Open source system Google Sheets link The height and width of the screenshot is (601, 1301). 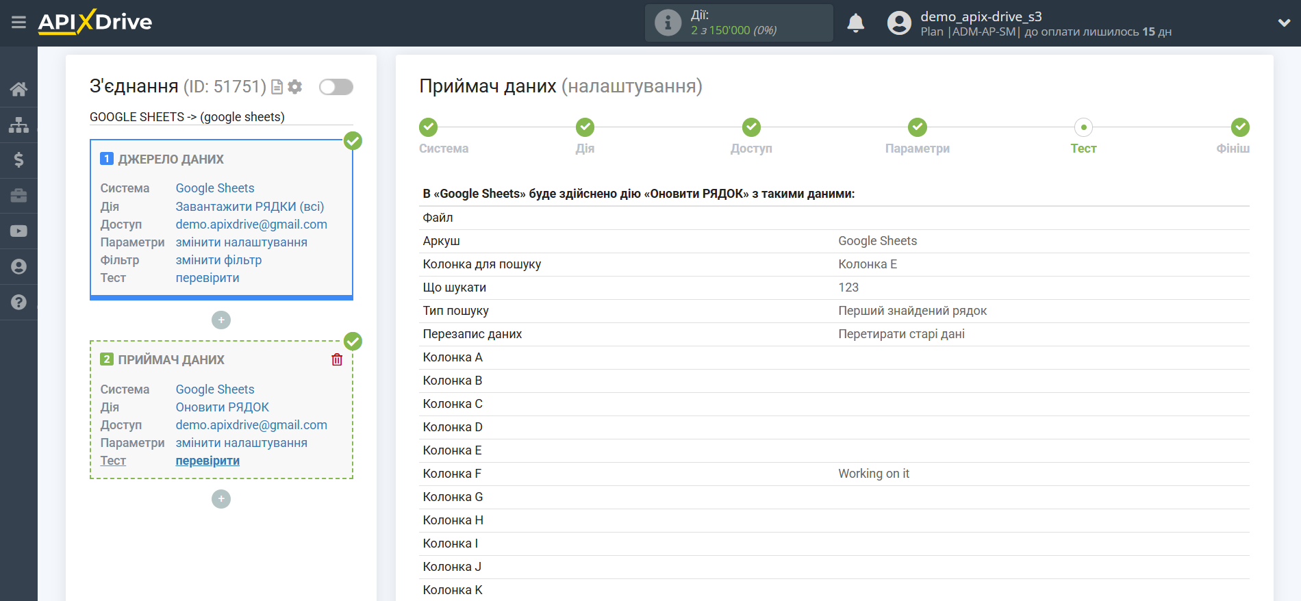pos(215,188)
